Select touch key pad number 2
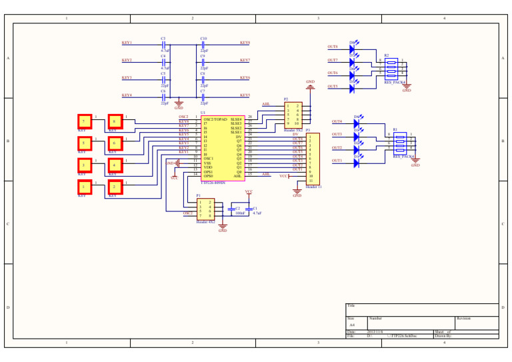The width and height of the screenshot is (512, 362). [115, 187]
